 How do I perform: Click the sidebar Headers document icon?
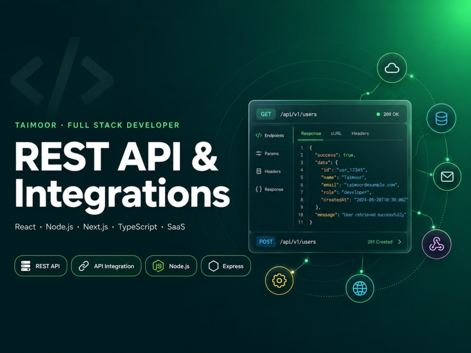click(259, 171)
